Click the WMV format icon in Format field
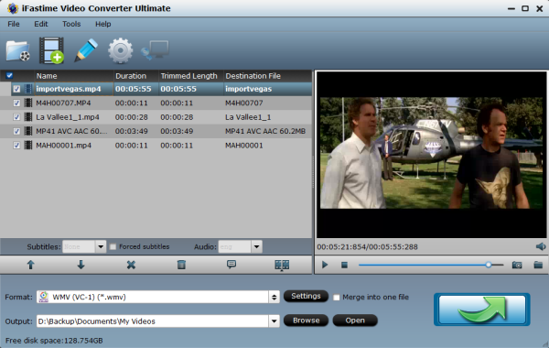 (x=44, y=297)
